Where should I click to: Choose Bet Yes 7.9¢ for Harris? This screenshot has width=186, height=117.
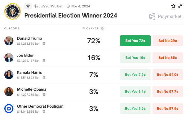coord(135,75)
